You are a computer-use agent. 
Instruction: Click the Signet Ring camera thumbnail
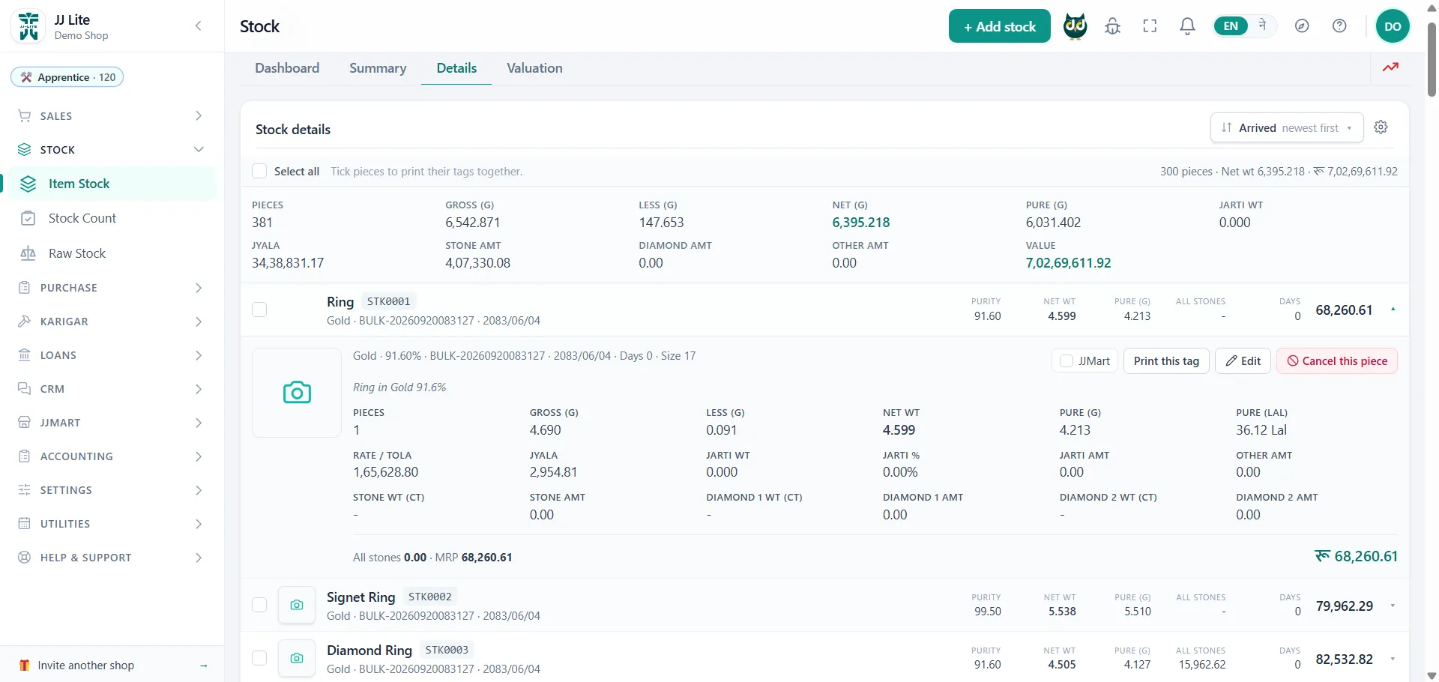tap(297, 605)
